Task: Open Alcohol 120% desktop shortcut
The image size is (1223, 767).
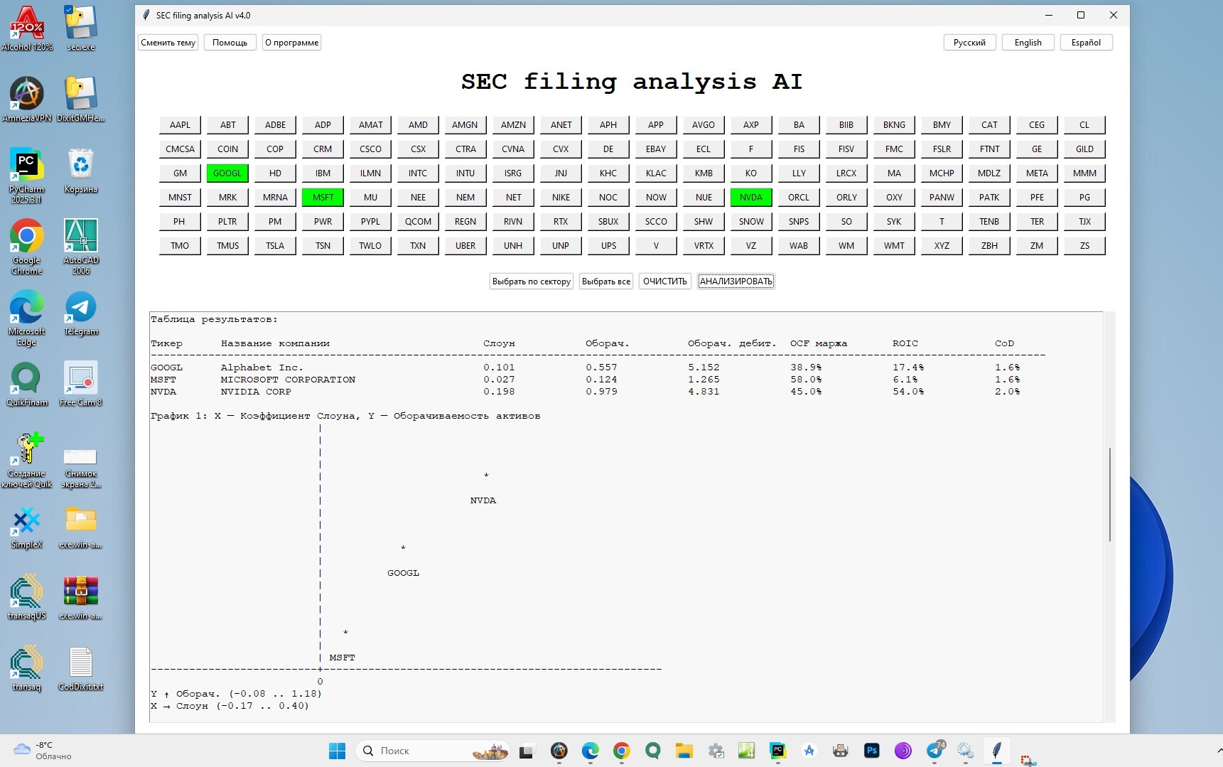Action: click(x=27, y=28)
